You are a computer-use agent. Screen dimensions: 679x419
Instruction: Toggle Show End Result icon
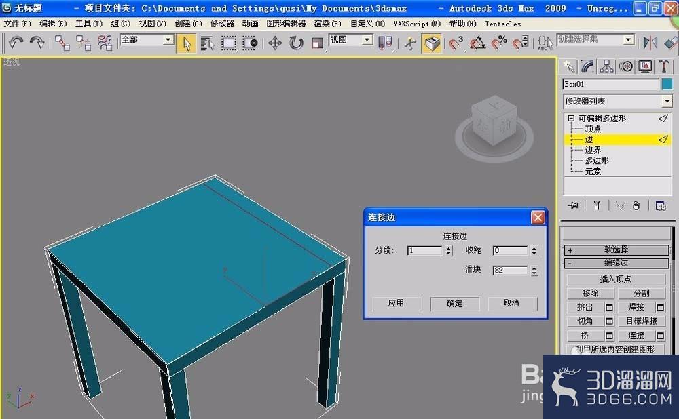(597, 206)
